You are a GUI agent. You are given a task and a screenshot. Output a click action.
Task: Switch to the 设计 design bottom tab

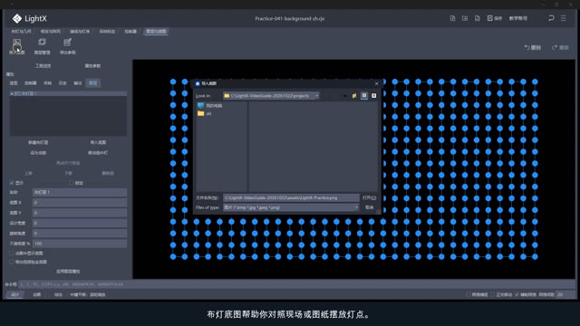tap(14, 294)
